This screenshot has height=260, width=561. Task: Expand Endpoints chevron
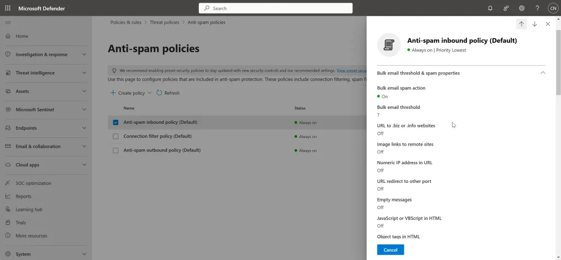pos(84,128)
